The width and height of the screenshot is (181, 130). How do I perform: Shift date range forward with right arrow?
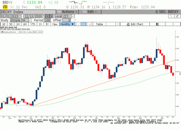[52, 16]
